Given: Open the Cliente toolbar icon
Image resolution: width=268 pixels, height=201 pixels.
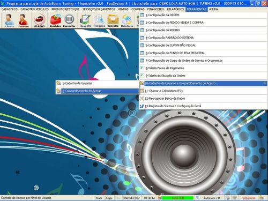Looking at the screenshot, I should point(9,20).
